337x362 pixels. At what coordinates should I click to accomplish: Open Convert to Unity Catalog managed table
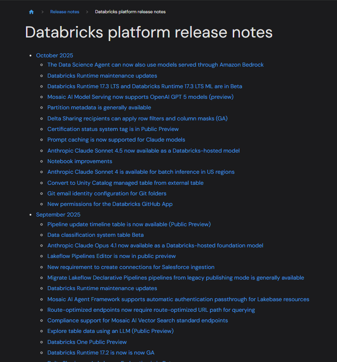tap(125, 183)
